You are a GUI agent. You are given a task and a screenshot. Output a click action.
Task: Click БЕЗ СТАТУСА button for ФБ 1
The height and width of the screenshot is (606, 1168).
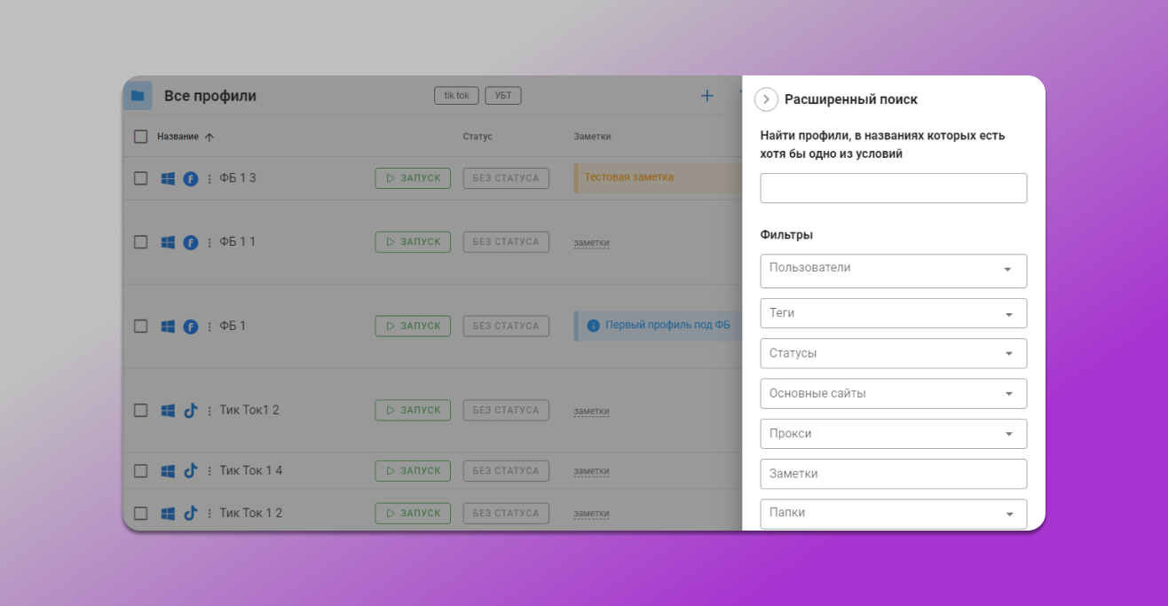(x=506, y=327)
